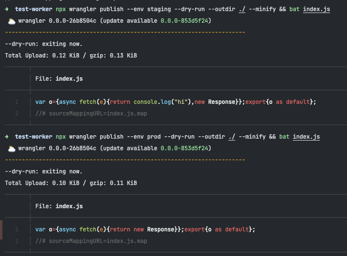Click the second green update version 0.0.0-853d5f24
This screenshot has height=256, width=347.
point(184,148)
